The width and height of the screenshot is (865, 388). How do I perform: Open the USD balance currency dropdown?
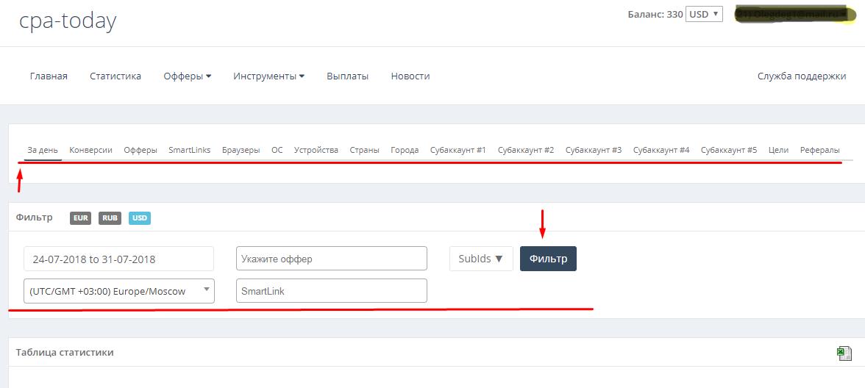coord(704,14)
